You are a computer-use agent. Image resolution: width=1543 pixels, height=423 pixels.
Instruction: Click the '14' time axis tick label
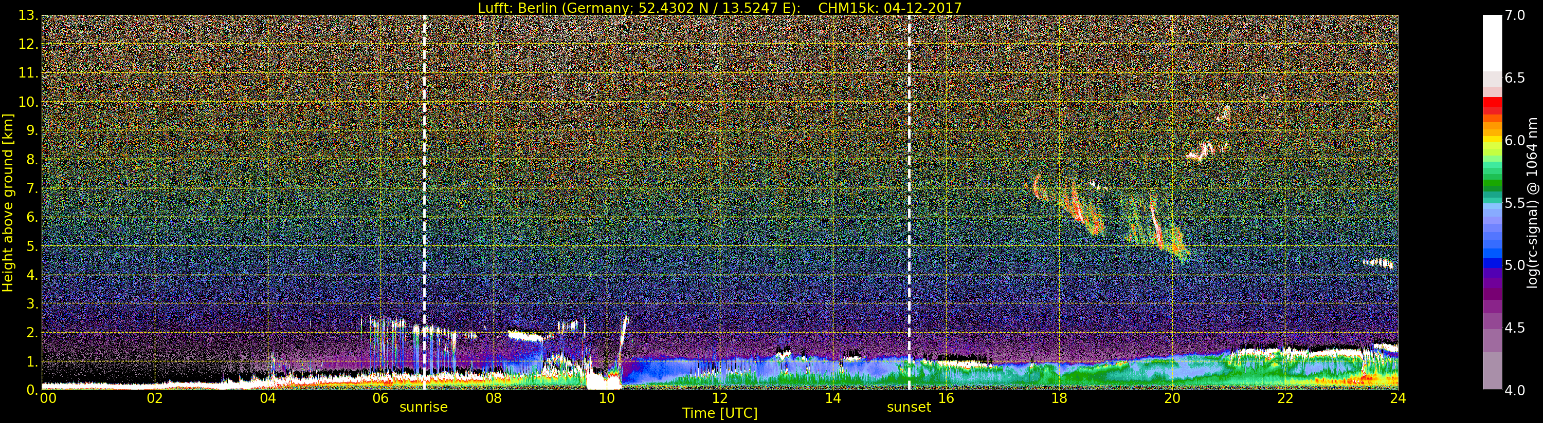(832, 398)
